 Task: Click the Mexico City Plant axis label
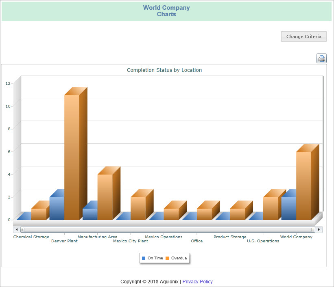(131, 241)
